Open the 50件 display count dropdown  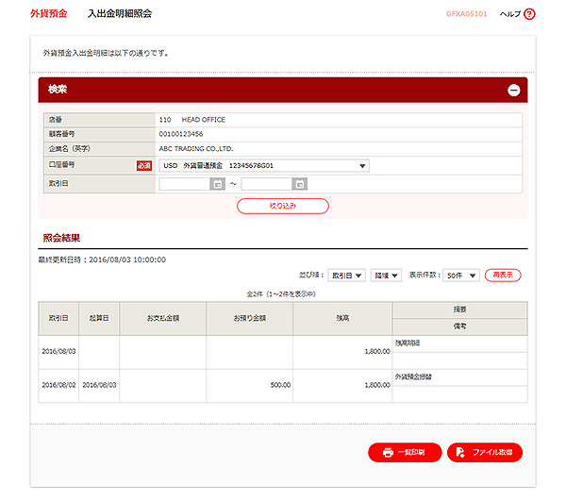pos(461,276)
